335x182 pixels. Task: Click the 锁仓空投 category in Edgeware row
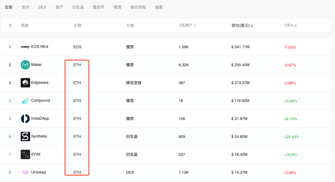(134, 83)
